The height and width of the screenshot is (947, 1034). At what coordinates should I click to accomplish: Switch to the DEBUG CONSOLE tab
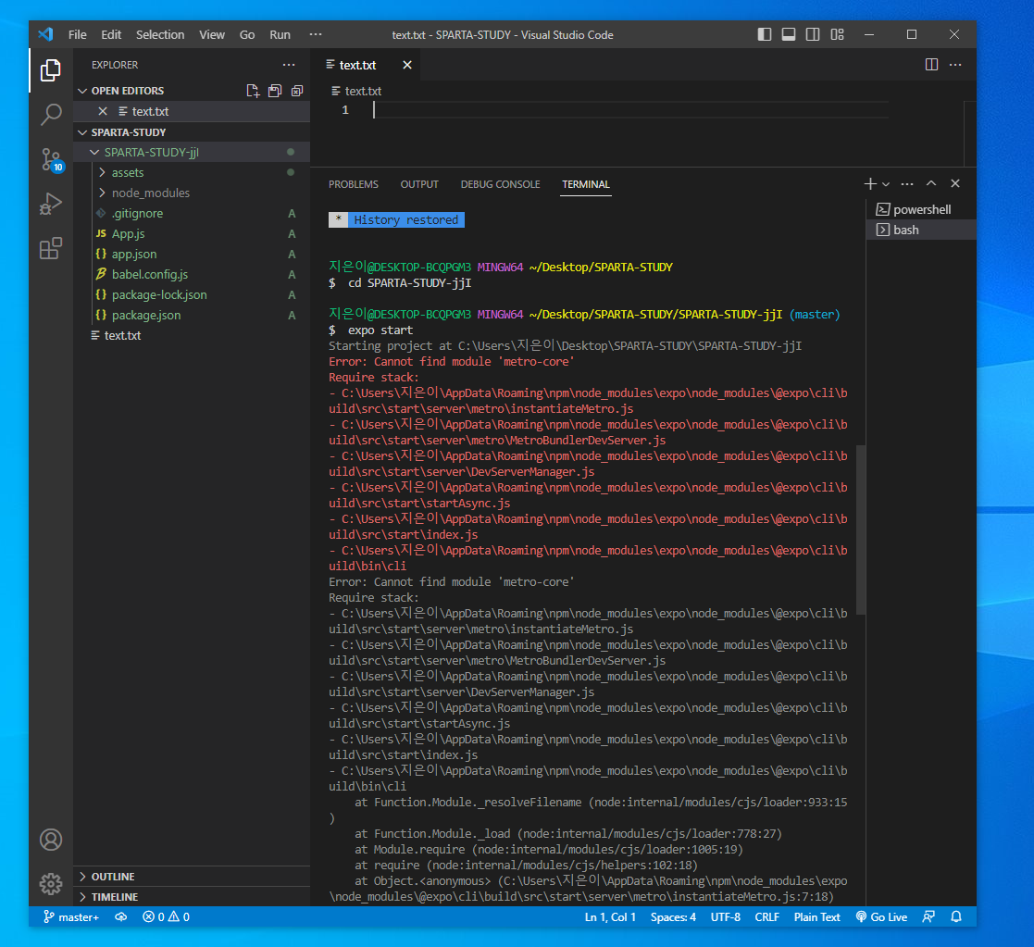coord(501,184)
